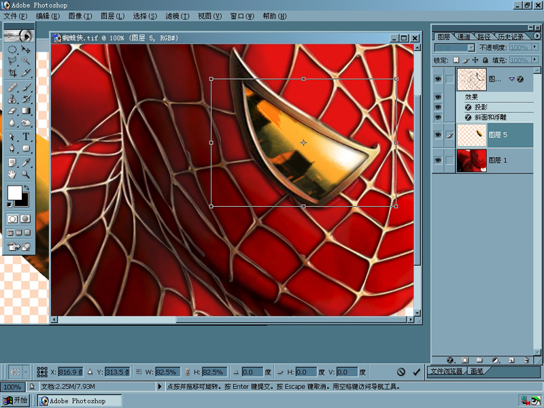Select the Zoom magnifier tool
The width and height of the screenshot is (544, 408).
26,174
